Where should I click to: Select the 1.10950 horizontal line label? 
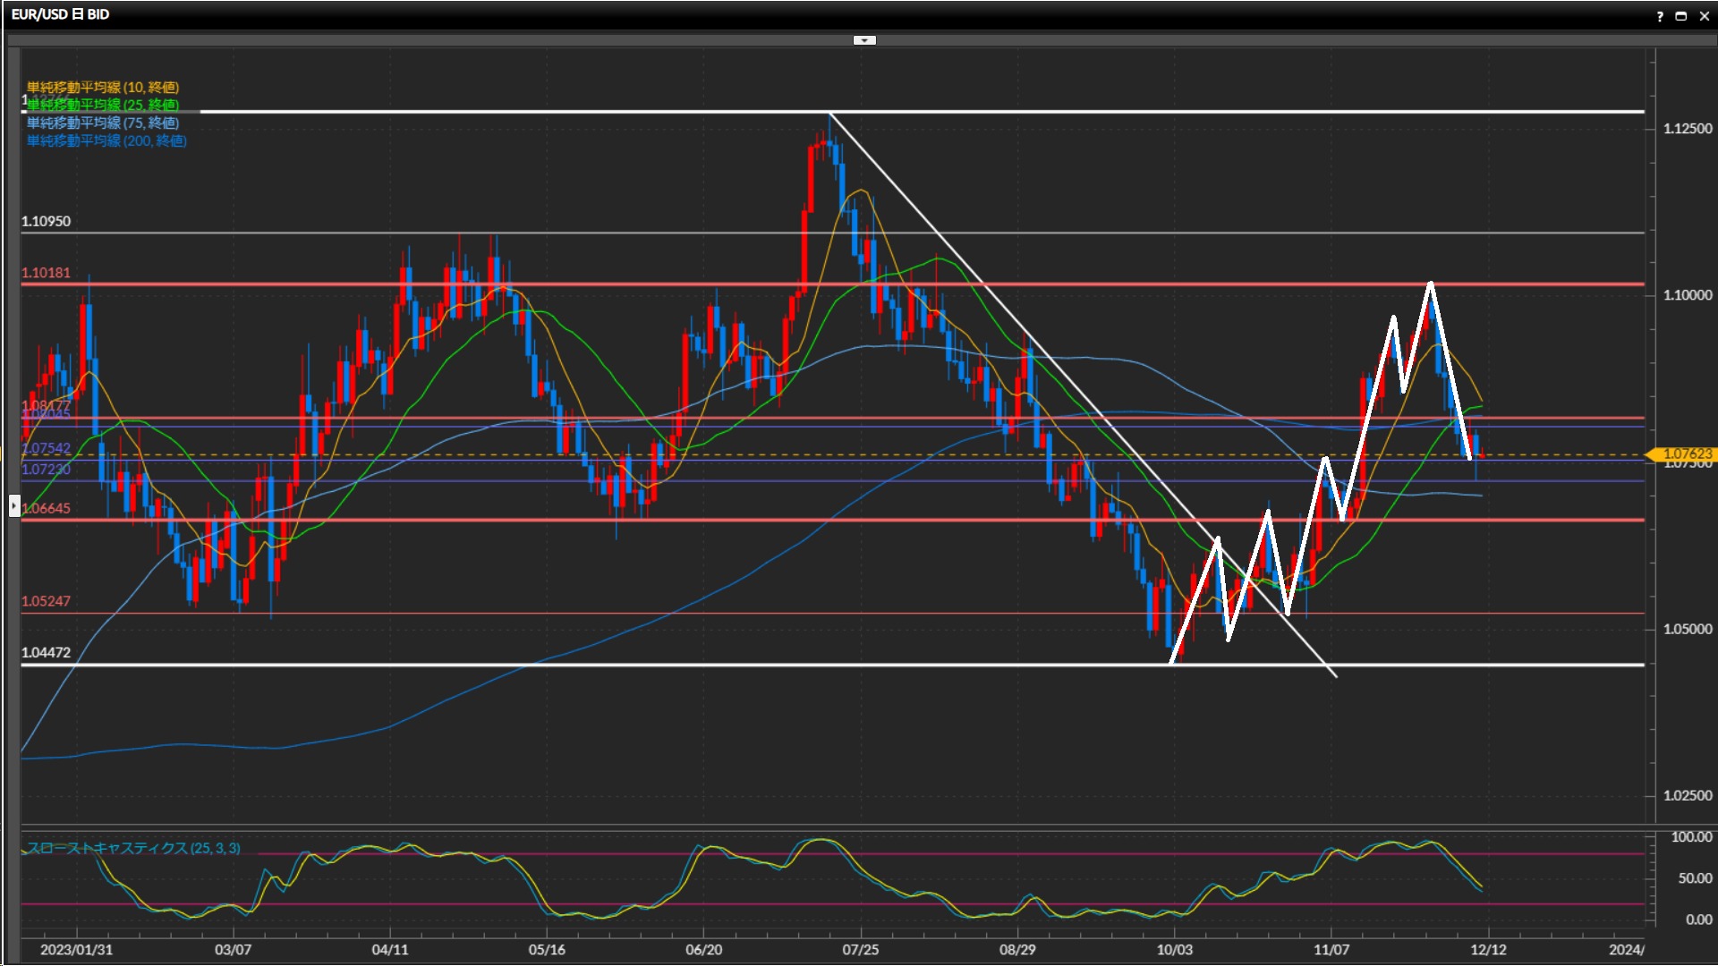46,221
